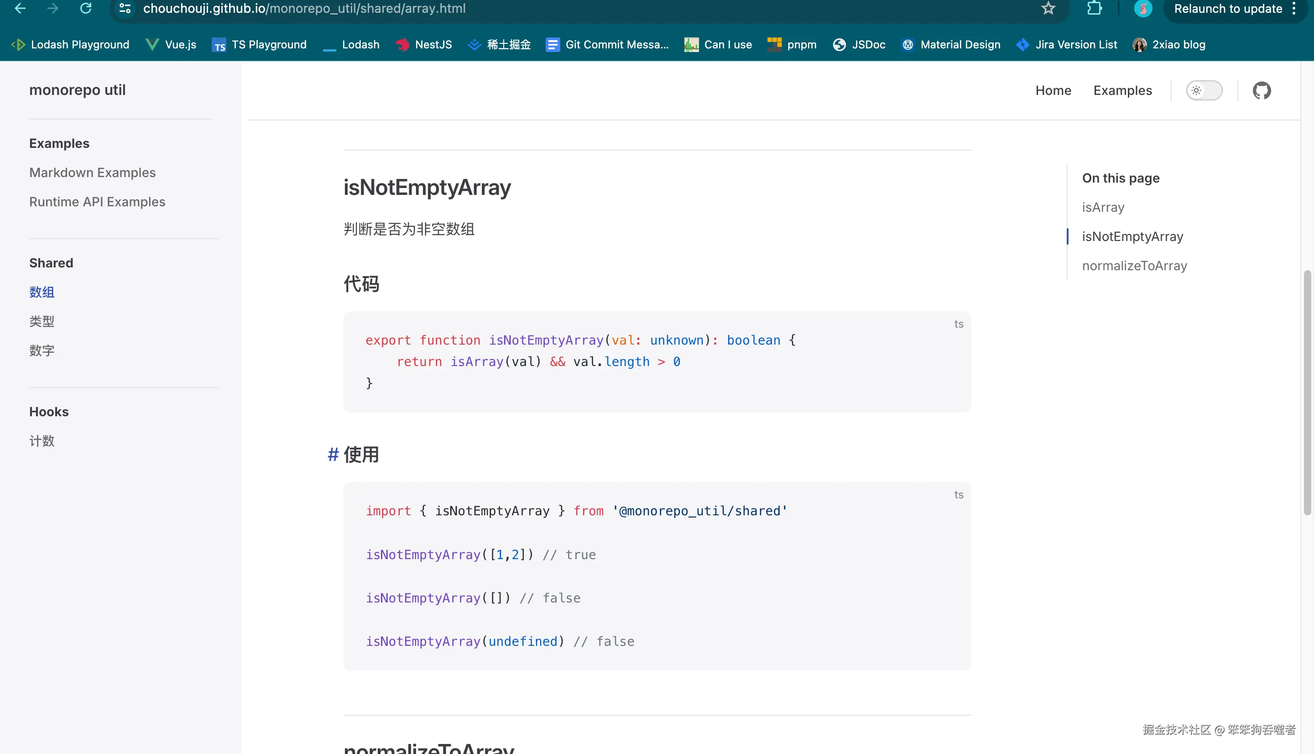Open the extensions puzzle icon
This screenshot has height=754, width=1314.
pyautogui.click(x=1094, y=8)
